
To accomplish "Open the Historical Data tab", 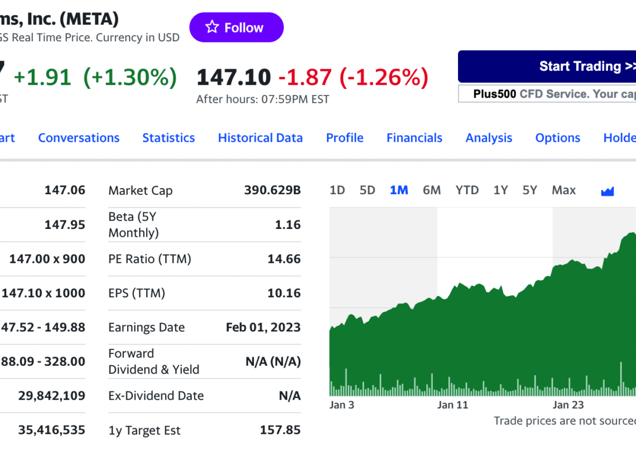I will click(x=260, y=137).
